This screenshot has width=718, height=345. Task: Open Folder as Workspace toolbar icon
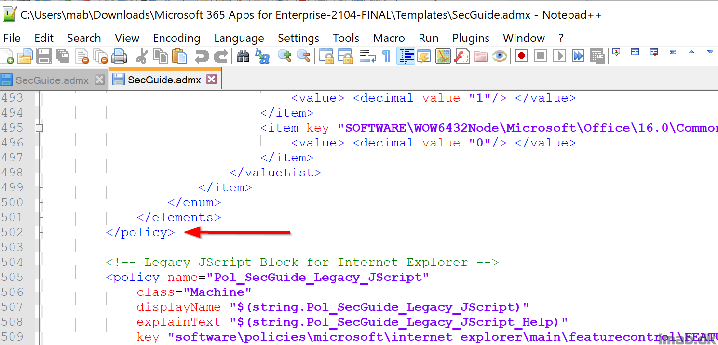481,56
